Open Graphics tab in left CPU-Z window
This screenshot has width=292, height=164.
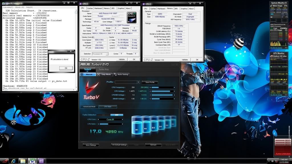coord(121,8)
